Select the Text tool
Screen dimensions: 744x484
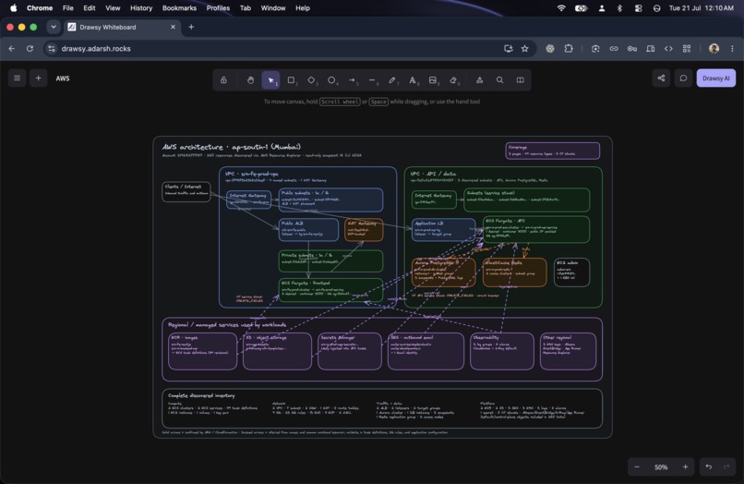(413, 80)
